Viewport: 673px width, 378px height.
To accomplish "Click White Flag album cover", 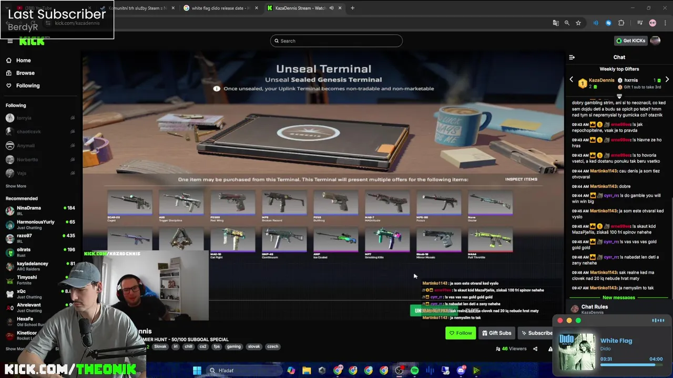I will coord(577,351).
